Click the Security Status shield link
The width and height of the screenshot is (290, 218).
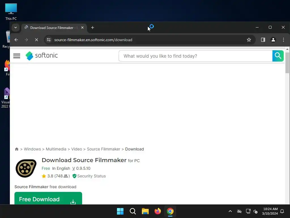coord(89,176)
